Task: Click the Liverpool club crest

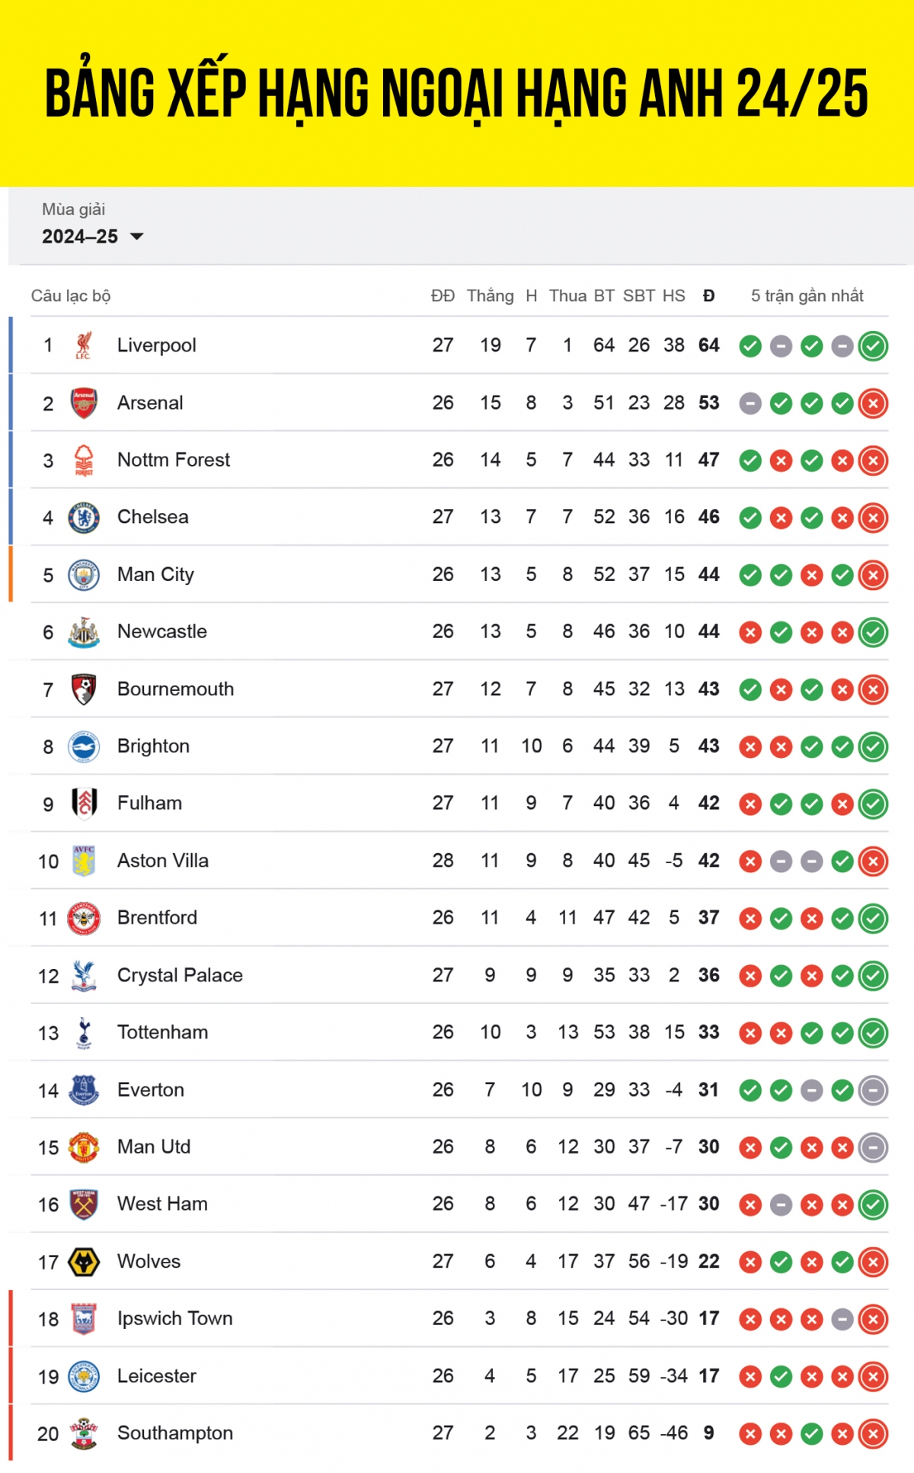Action: 84,345
